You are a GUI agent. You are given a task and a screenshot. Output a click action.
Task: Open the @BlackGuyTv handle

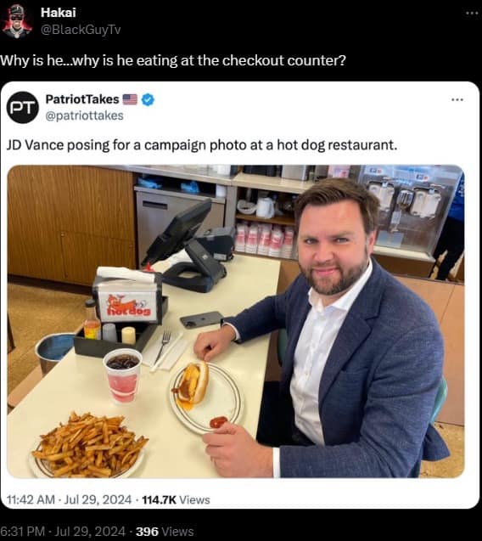click(x=81, y=30)
